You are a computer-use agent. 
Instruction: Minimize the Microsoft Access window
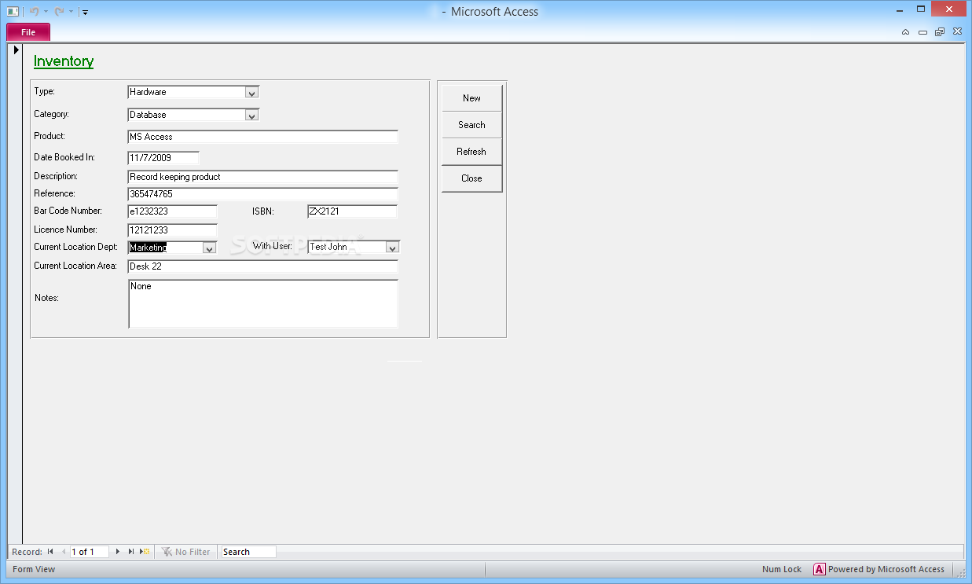click(901, 9)
